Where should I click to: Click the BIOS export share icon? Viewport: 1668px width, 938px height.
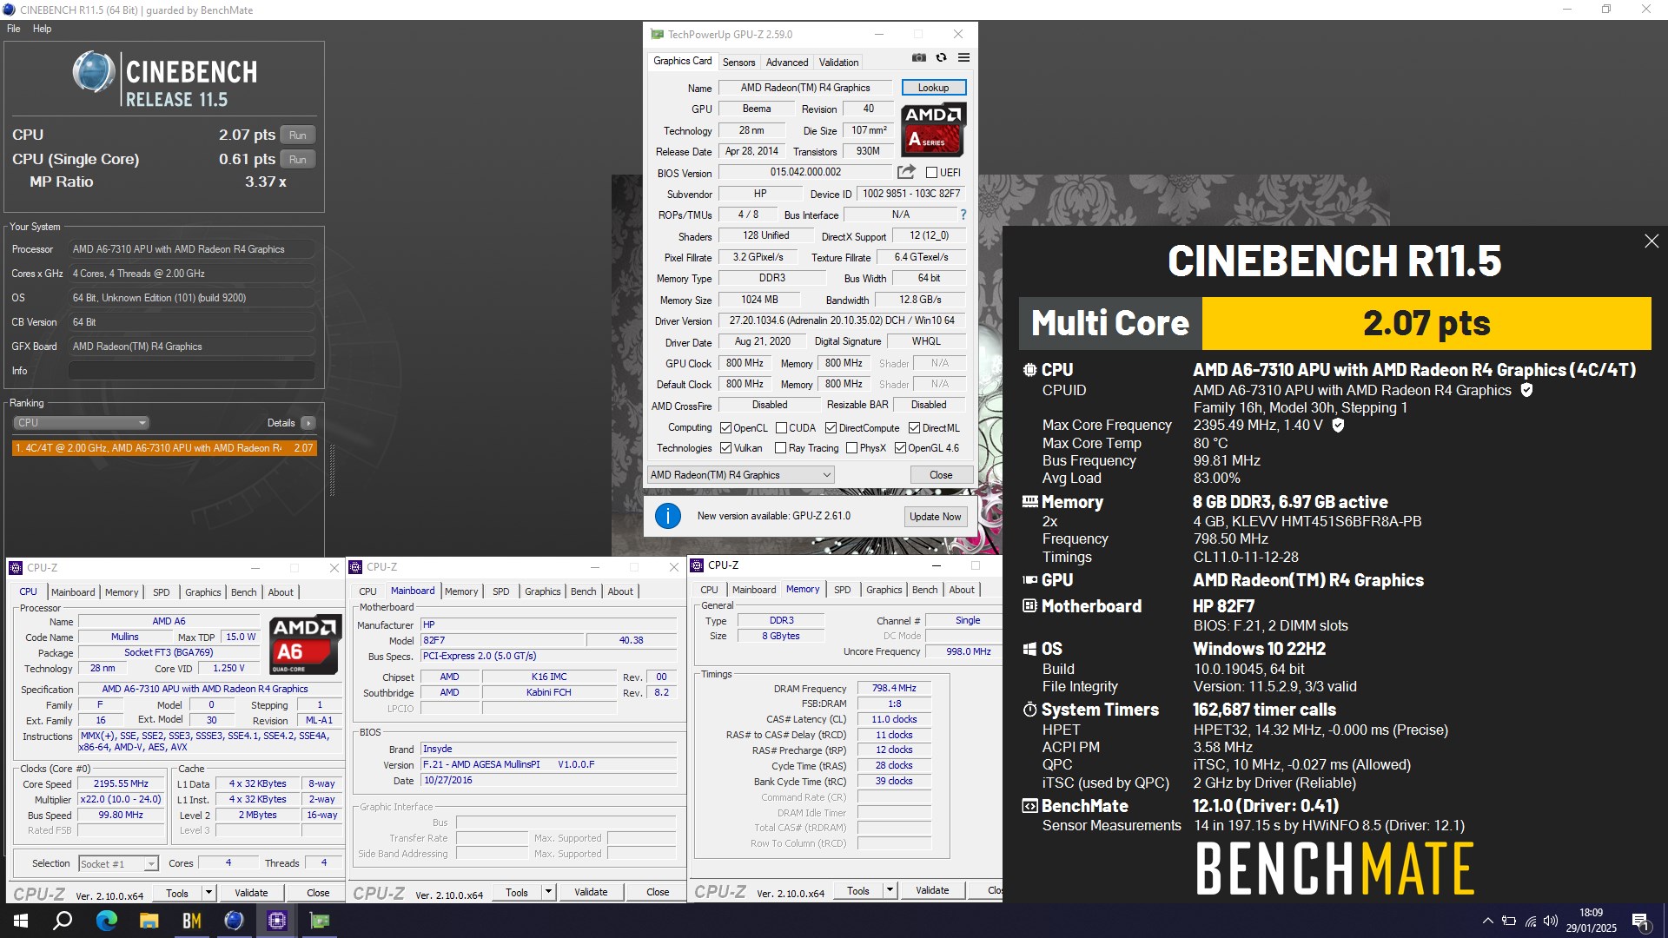[906, 172]
